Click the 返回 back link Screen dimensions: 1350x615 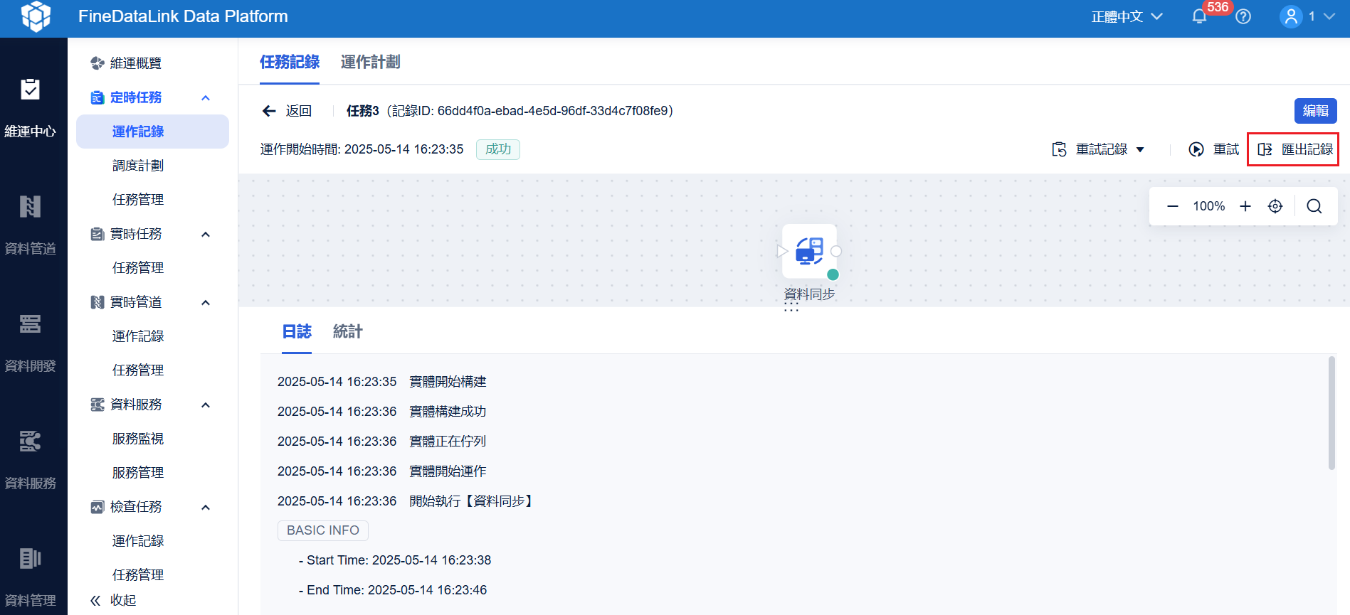click(x=299, y=111)
